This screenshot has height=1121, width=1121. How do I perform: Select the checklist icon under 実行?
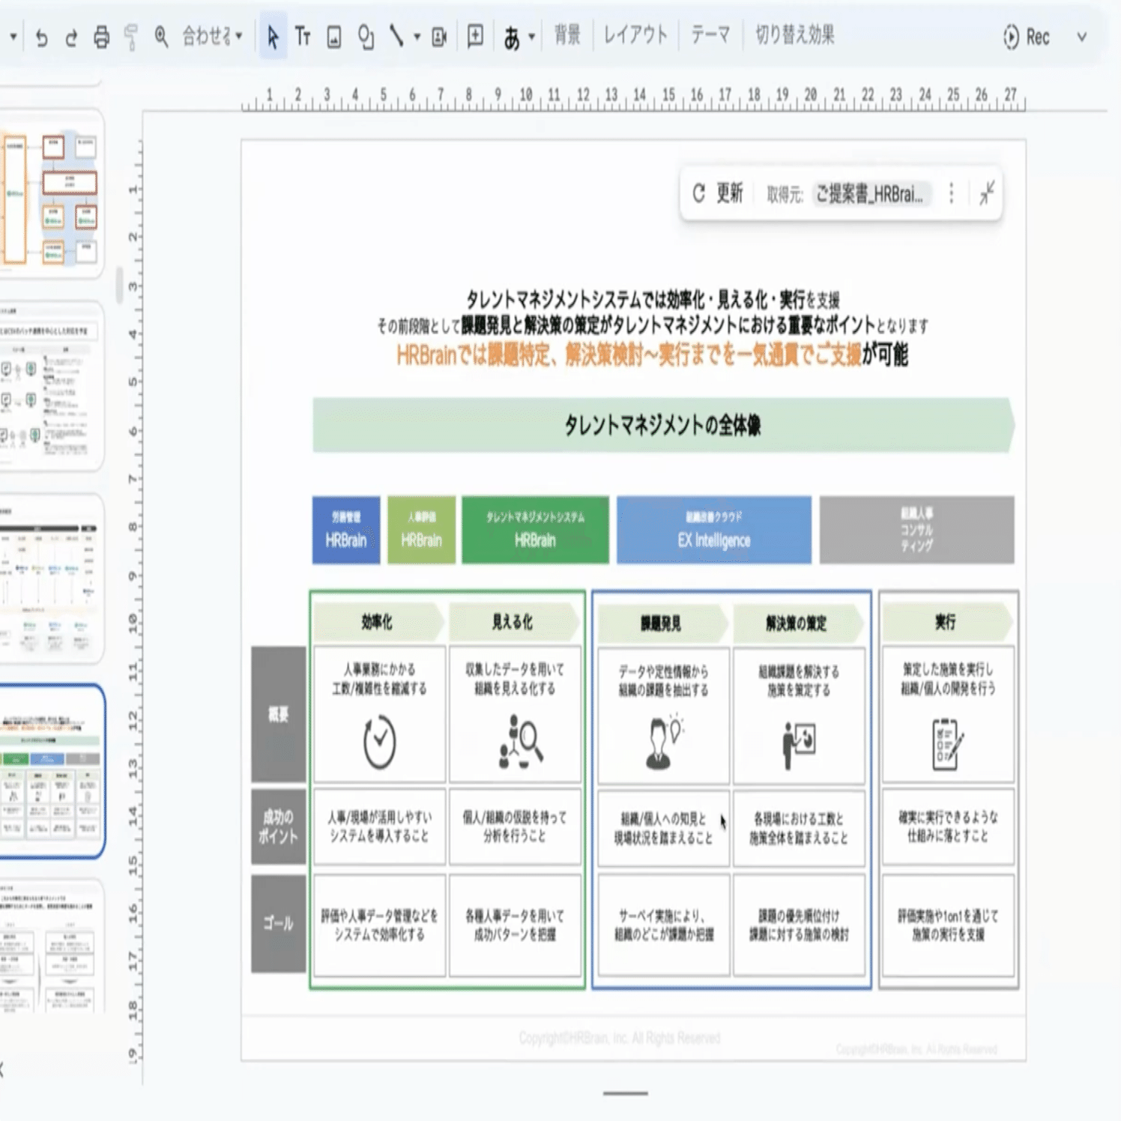point(948,744)
